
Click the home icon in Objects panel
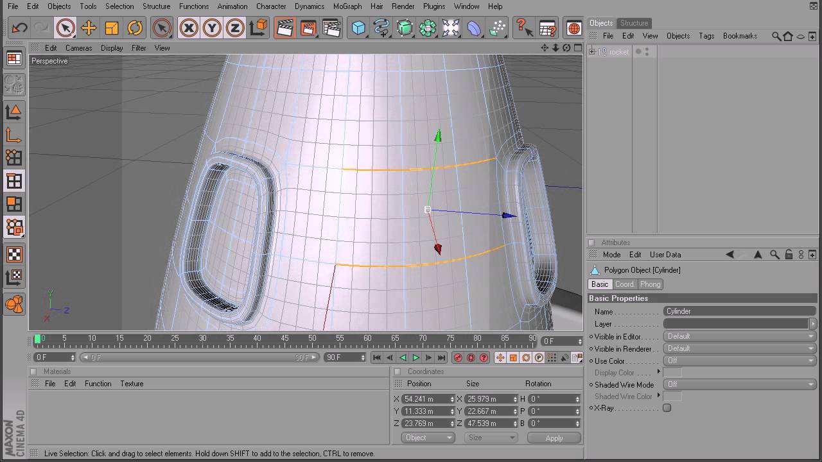[x=788, y=36]
